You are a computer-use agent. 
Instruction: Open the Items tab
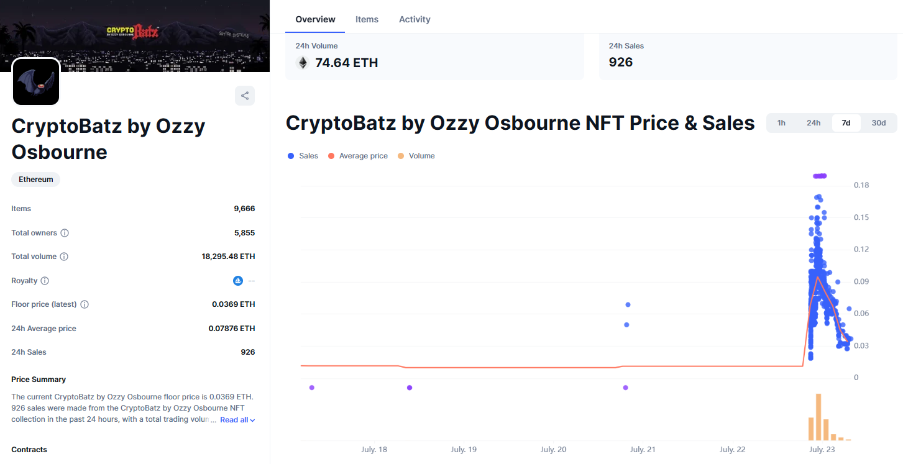click(x=367, y=19)
